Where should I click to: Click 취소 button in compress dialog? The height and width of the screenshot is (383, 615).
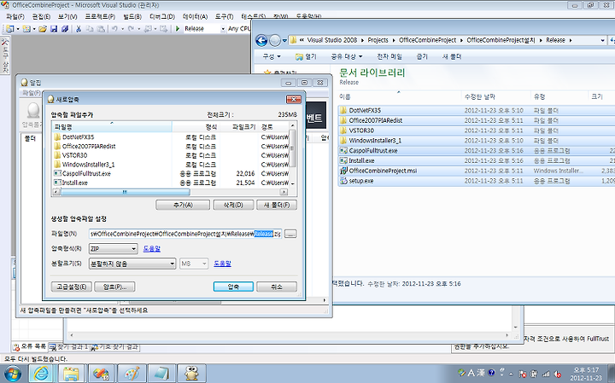click(x=277, y=287)
